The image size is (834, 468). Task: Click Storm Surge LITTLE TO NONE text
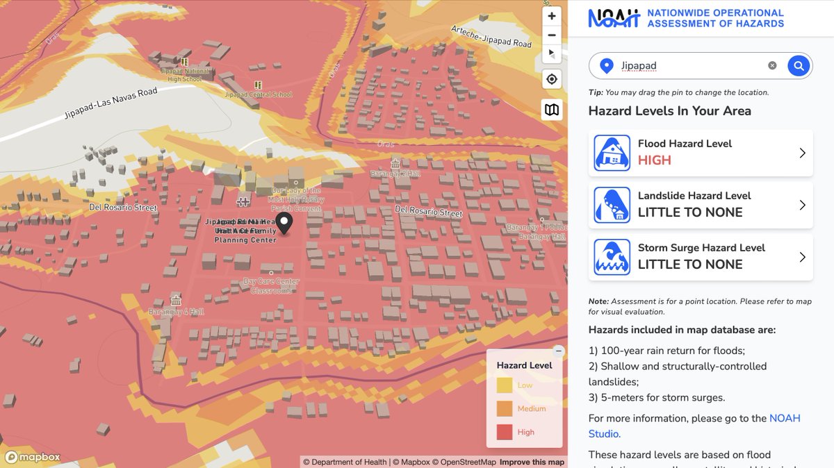tap(690, 265)
